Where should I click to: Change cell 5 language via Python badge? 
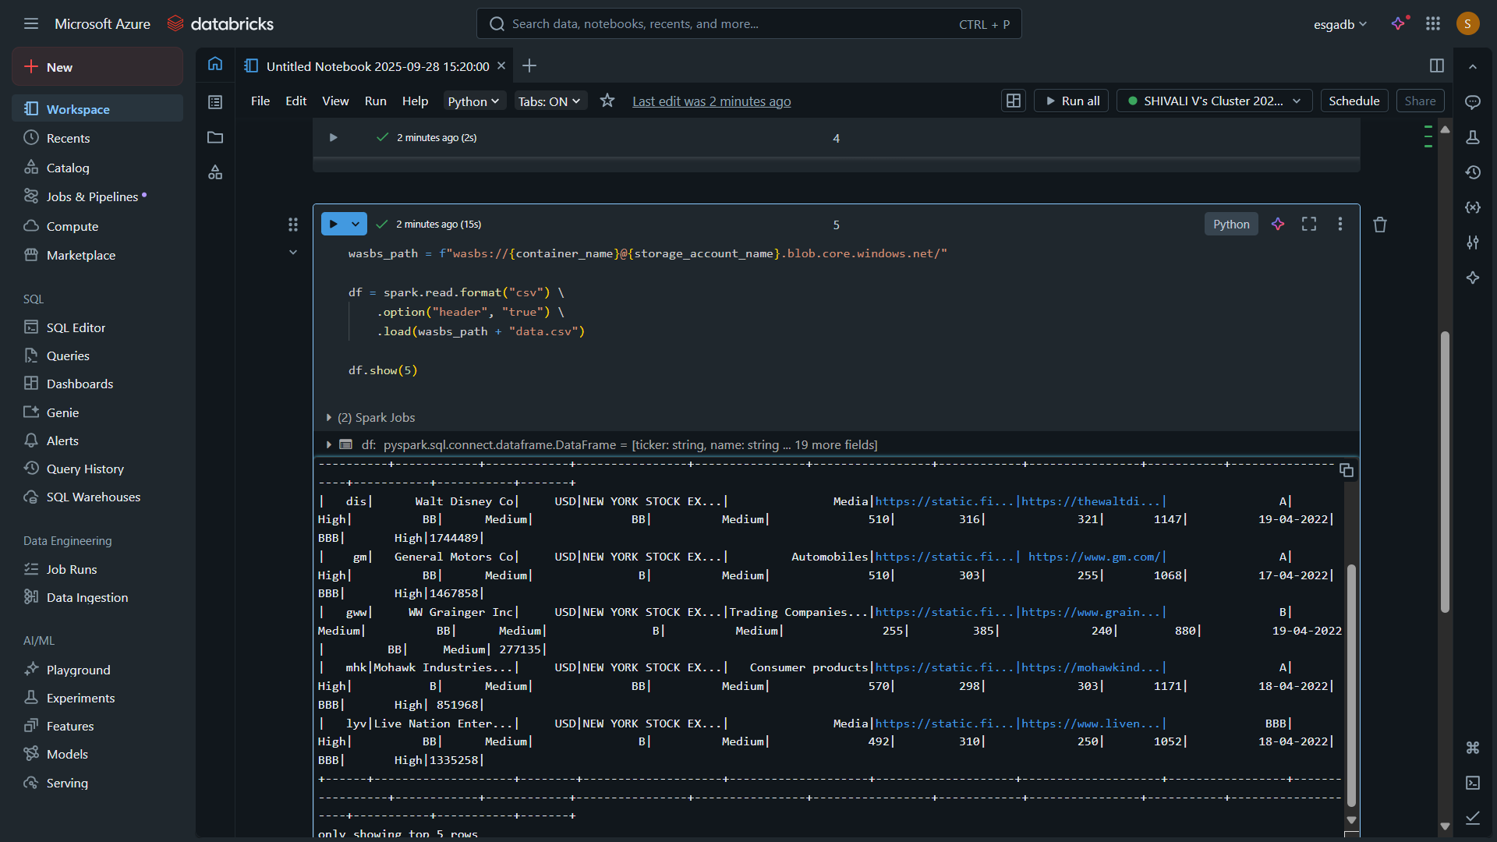point(1231,224)
